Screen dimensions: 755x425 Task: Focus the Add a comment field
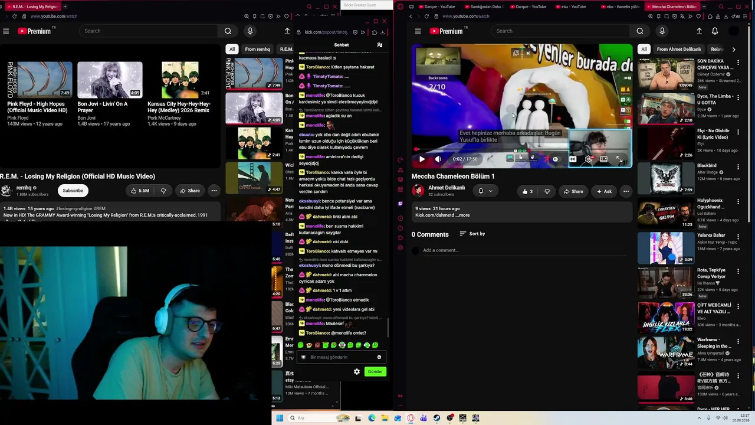pos(525,251)
